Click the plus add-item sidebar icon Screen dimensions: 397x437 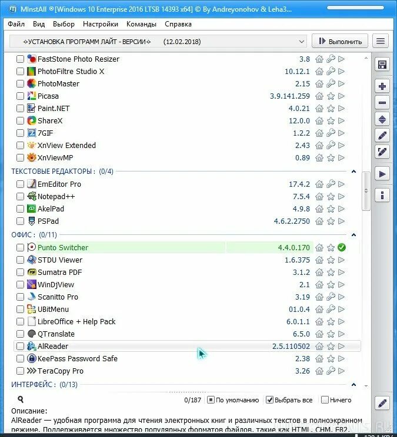click(382, 86)
